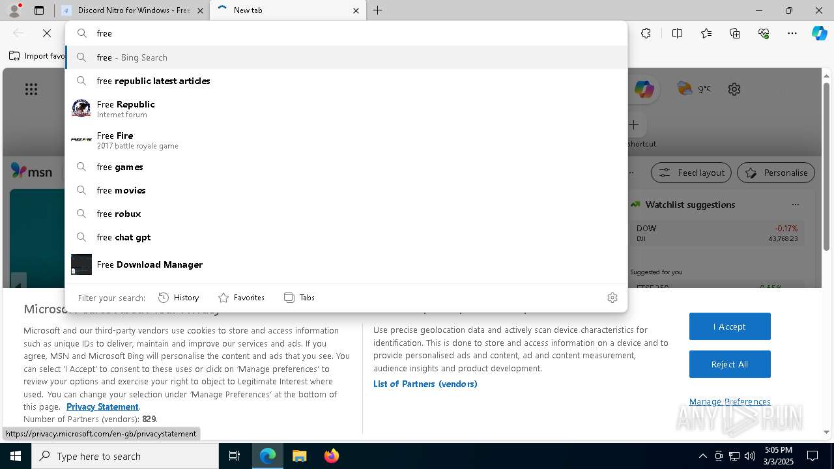Open the tab actions menu icon
The height and width of the screenshot is (469, 834).
[x=39, y=10]
